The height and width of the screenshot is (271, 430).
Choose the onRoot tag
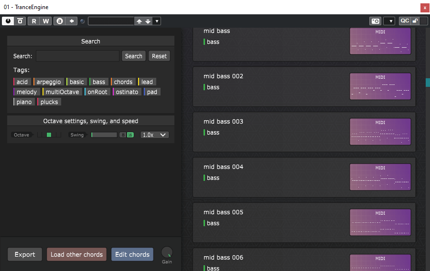(x=97, y=92)
